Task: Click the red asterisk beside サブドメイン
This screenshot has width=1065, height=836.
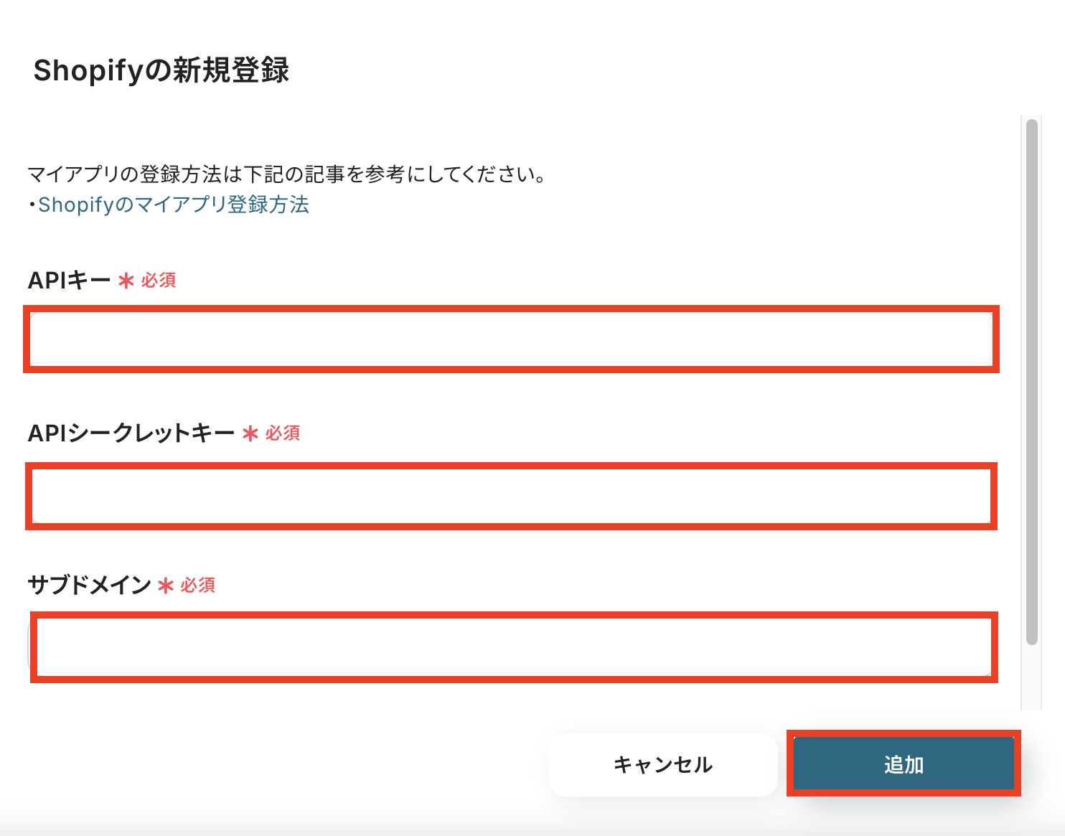Action: coord(166,586)
